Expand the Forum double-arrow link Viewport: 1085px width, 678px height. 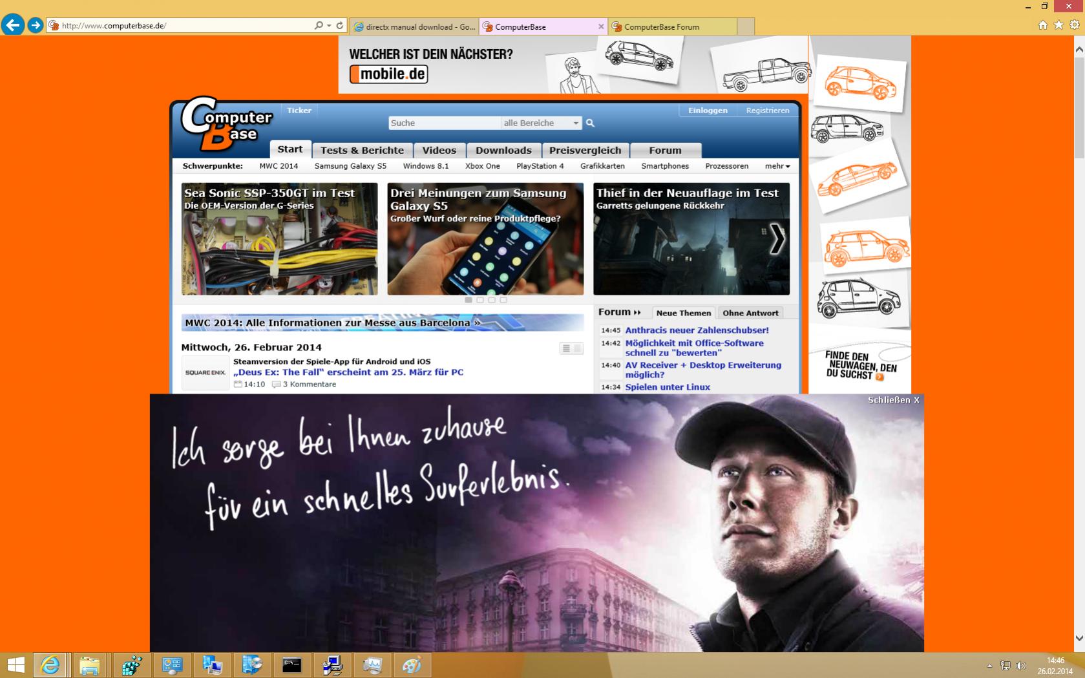(619, 312)
